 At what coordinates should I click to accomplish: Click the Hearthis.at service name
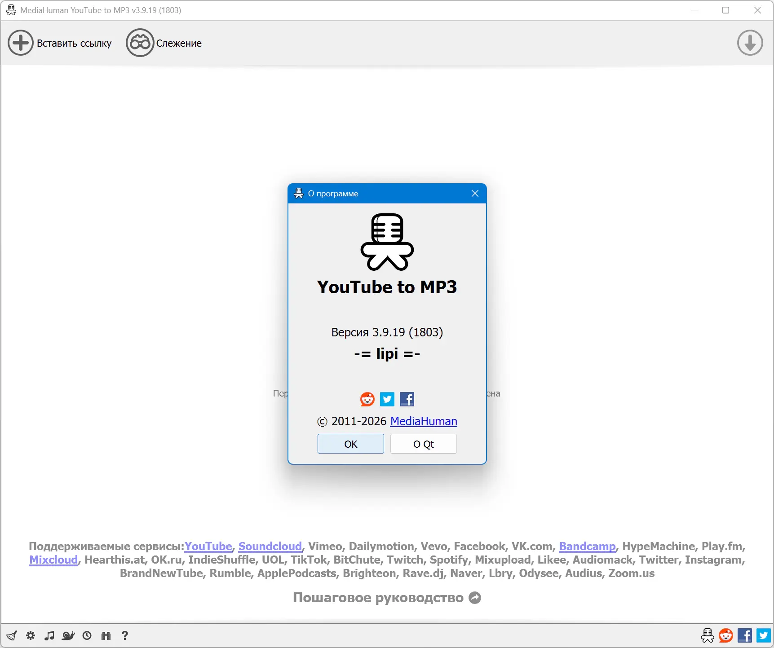point(115,560)
